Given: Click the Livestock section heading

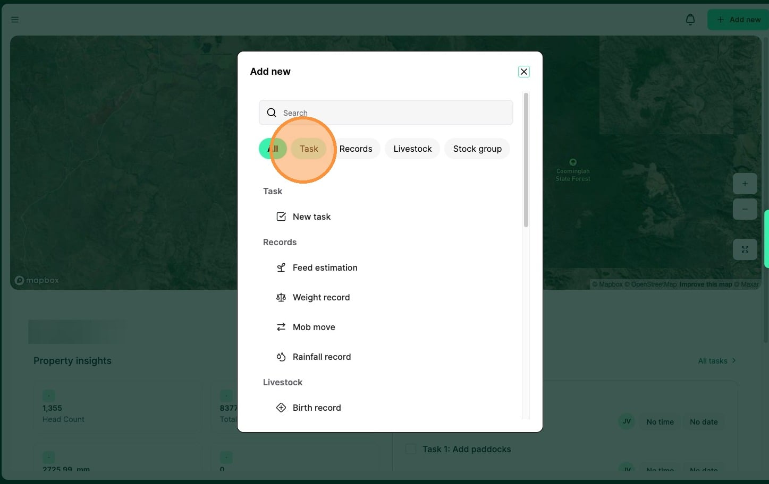Looking at the screenshot, I should coord(283,382).
